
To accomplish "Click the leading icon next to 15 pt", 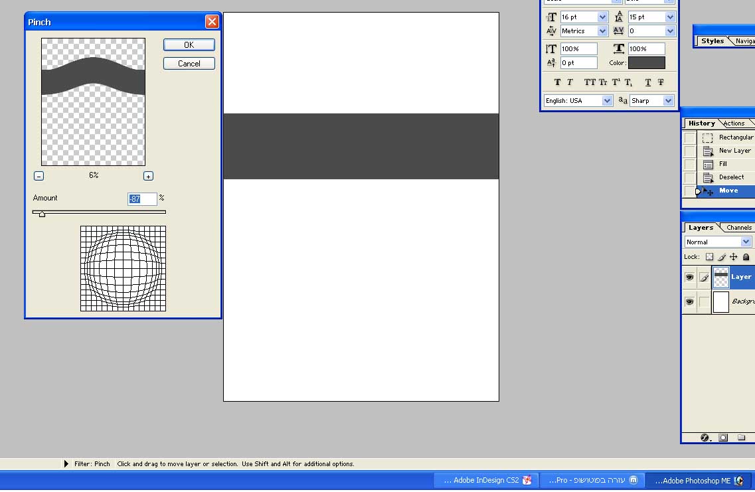I will pos(619,17).
